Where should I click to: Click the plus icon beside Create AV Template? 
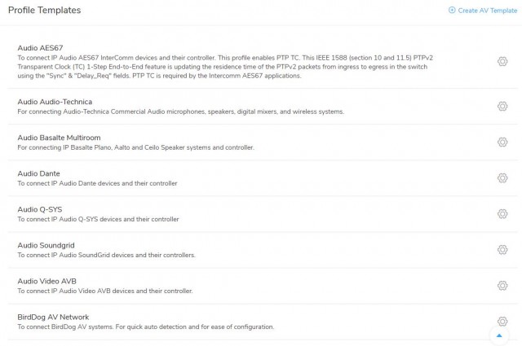[x=452, y=10]
